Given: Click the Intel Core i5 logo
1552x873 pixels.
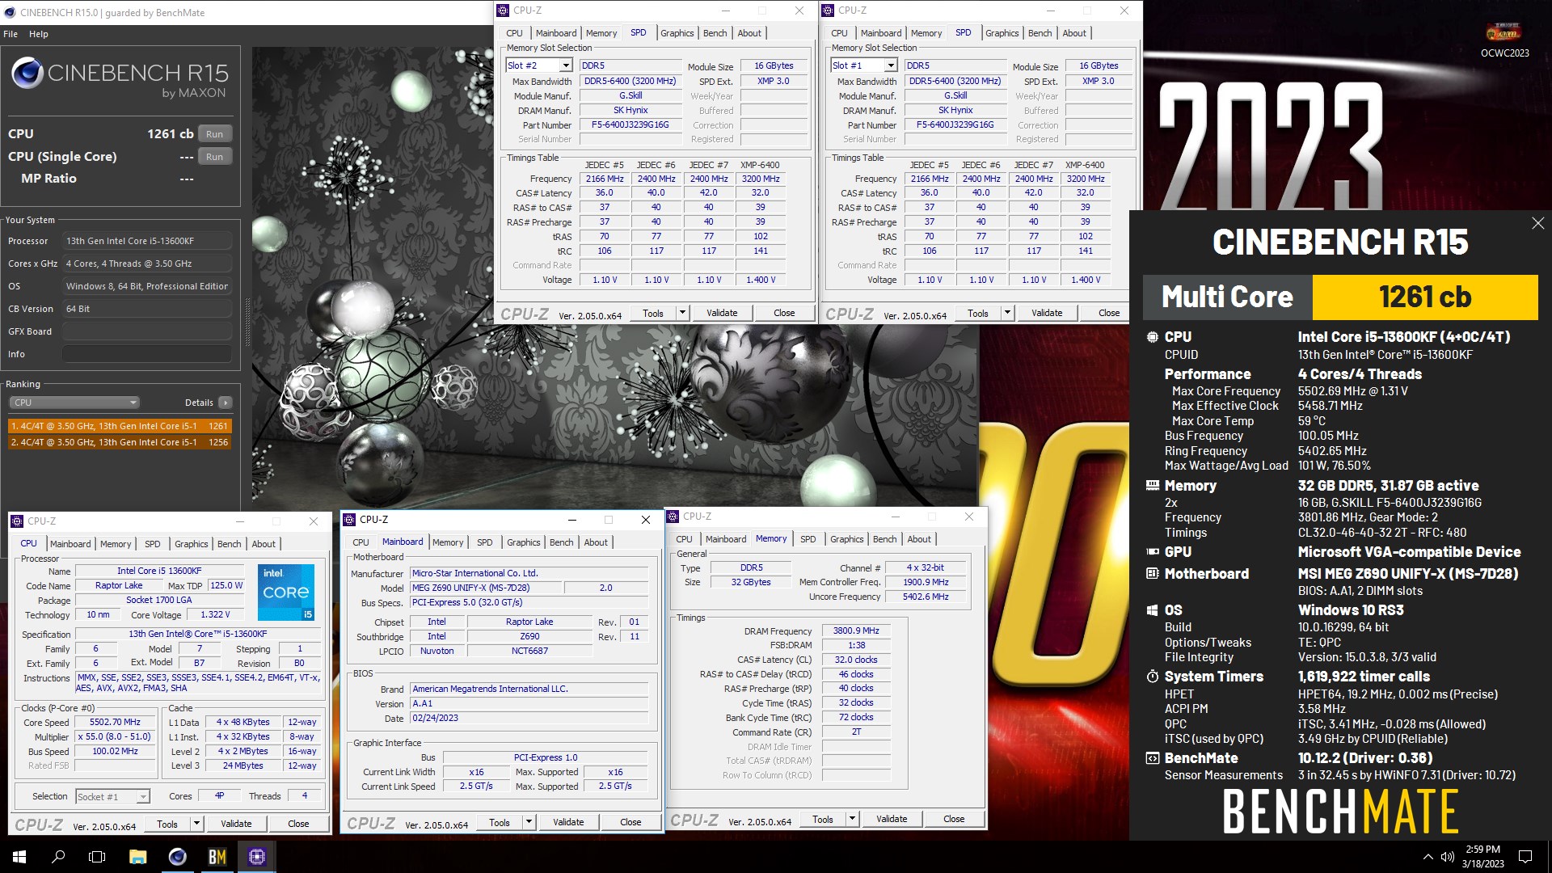Looking at the screenshot, I should coord(286,593).
